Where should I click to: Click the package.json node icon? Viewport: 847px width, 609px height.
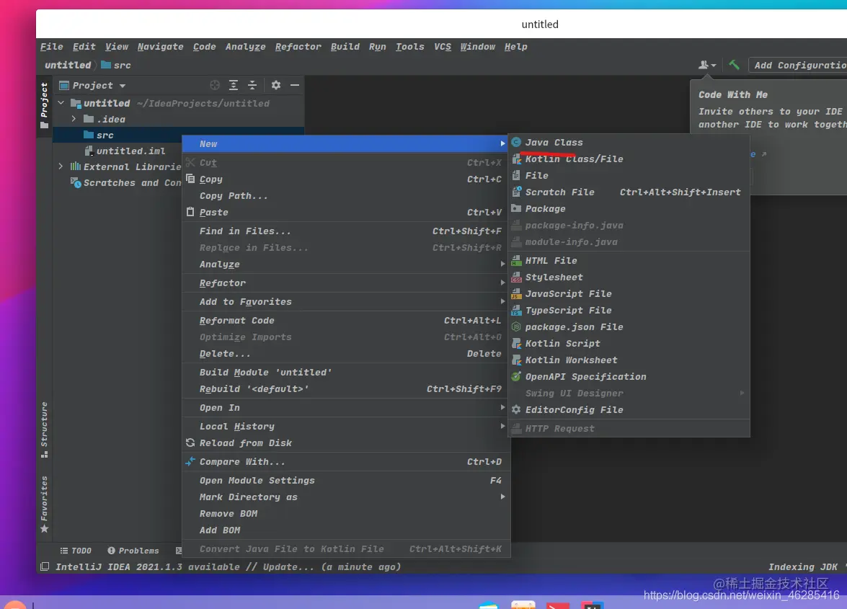(516, 327)
